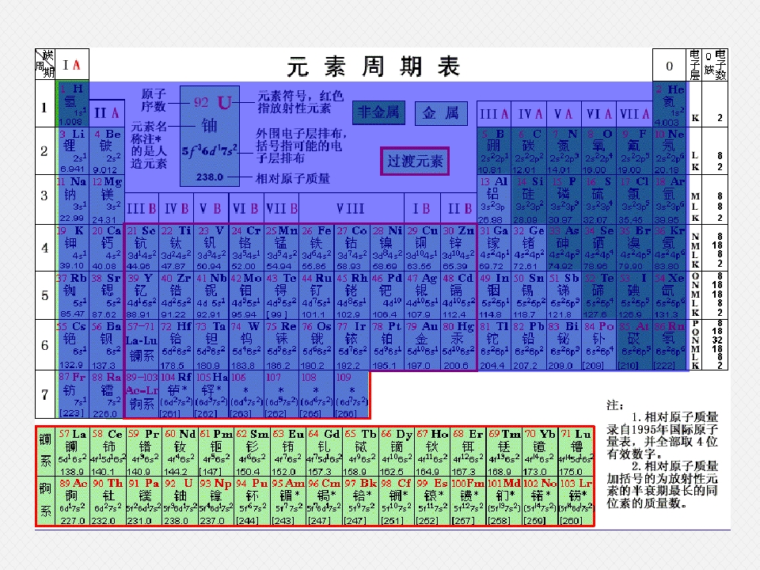This screenshot has height=570, width=760.
Task: Click the 57-71 La-Lu 镧系 cell
Action: [x=142, y=344]
